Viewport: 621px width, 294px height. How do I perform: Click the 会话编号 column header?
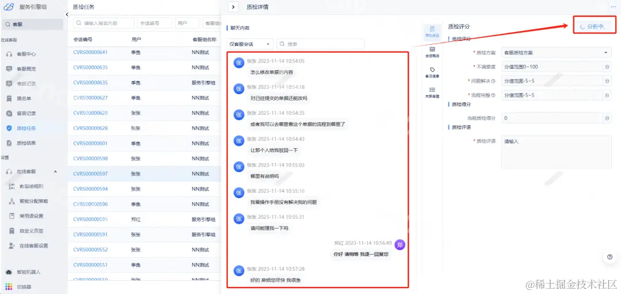coord(83,40)
